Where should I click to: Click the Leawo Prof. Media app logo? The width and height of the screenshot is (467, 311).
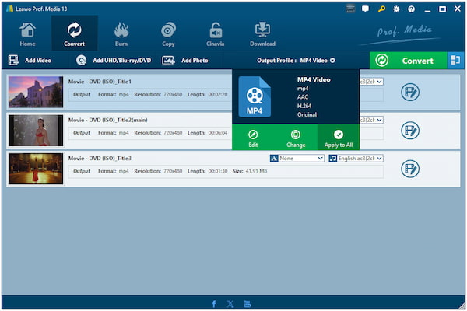10,9
